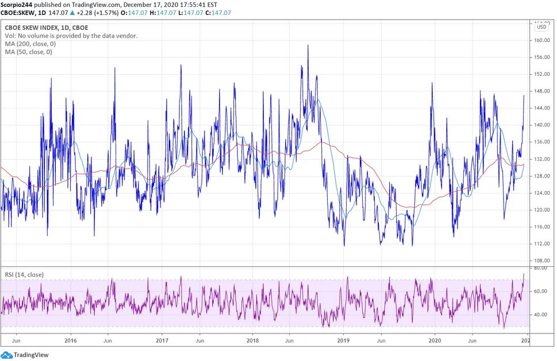Screen dimensions: 557x361
Task: Click the 140.00 price axis label
Action: (x=542, y=125)
